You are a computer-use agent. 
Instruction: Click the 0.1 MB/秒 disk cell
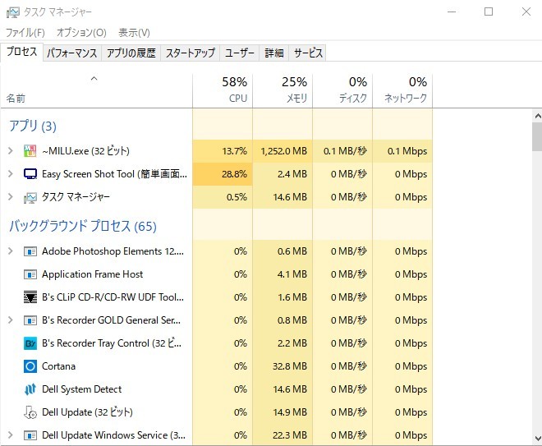[x=342, y=151]
